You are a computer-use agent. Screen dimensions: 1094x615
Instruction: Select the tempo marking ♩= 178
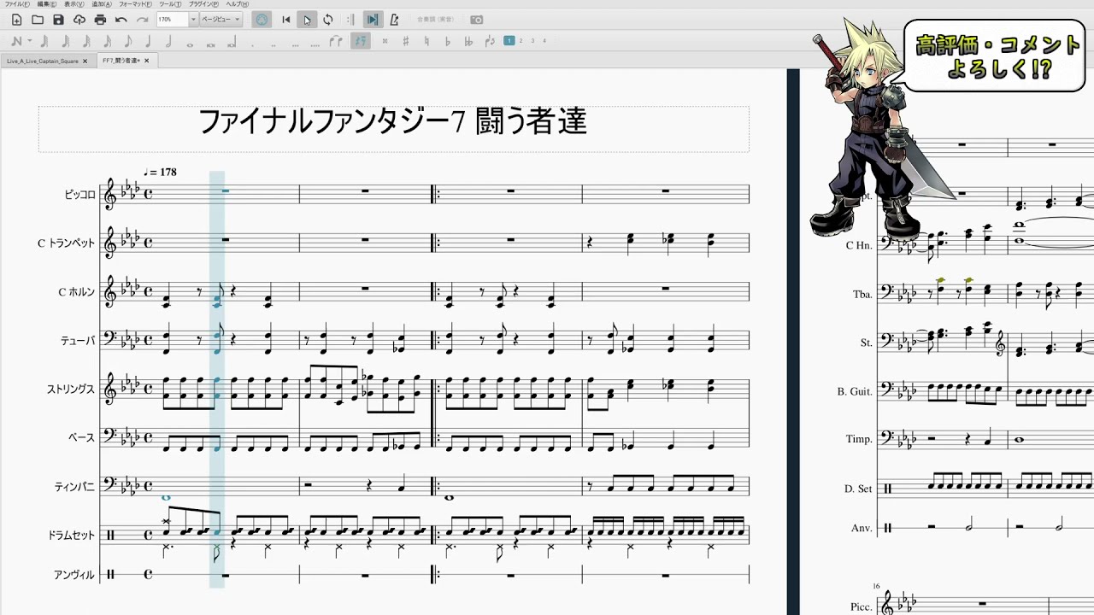[160, 172]
